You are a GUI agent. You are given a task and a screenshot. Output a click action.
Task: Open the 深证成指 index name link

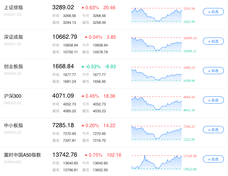(13, 37)
